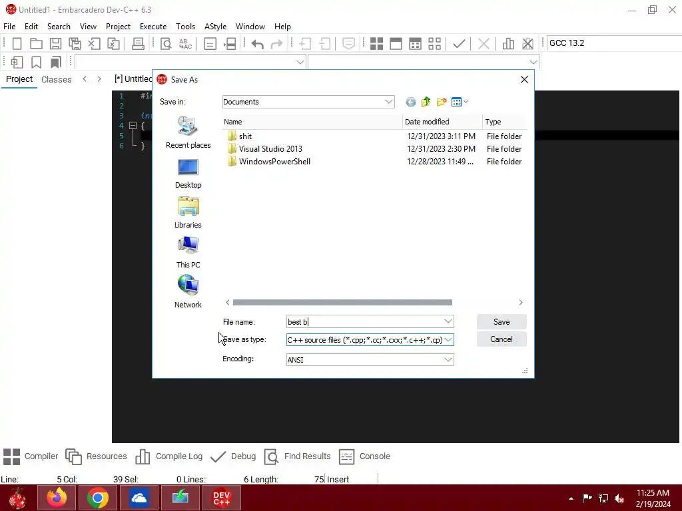Create a new folder in Save As dialog

coord(442,102)
